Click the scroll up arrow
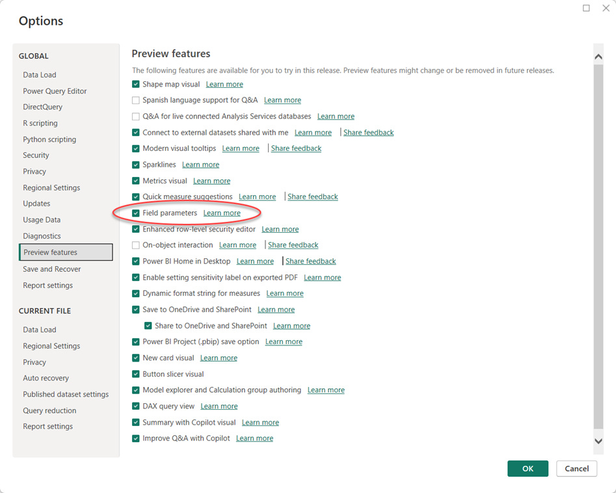 point(598,57)
